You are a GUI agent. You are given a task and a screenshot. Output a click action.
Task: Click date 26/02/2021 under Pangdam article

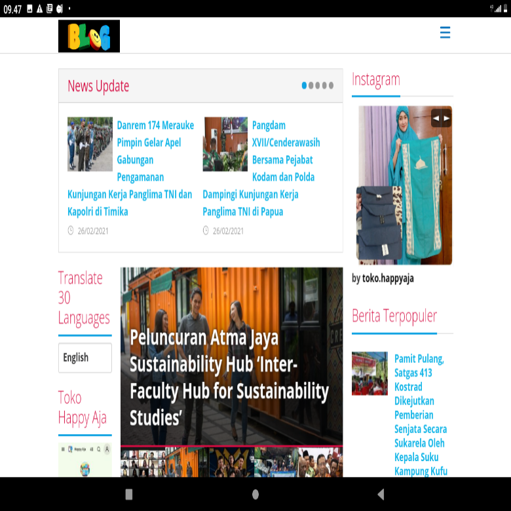coord(228,231)
